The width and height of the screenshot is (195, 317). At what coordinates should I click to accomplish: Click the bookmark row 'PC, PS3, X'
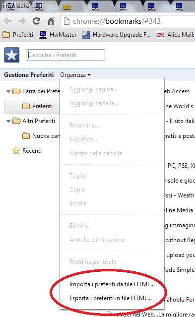pos(180,166)
